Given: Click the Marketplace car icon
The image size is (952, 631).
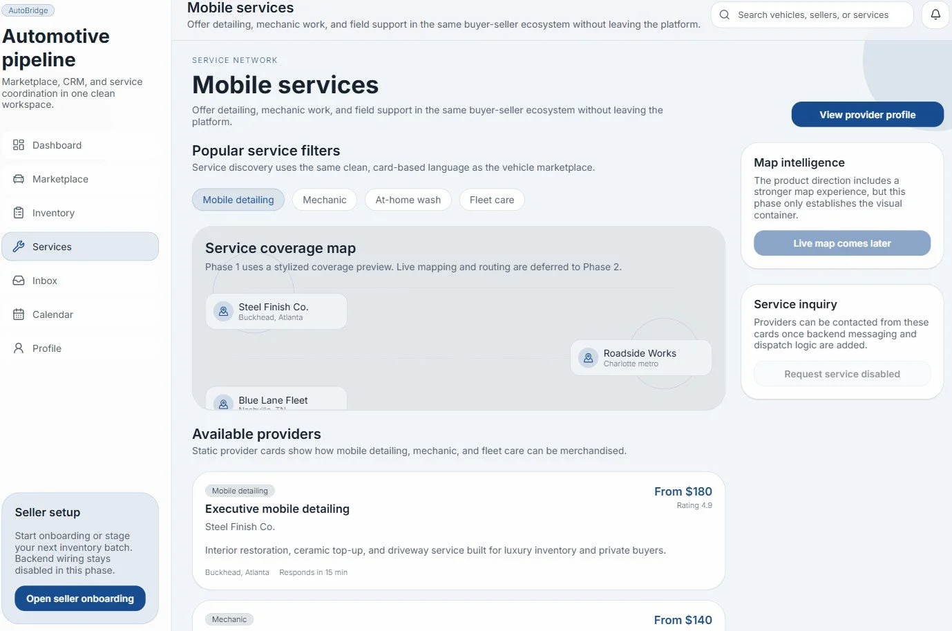Looking at the screenshot, I should coord(19,179).
